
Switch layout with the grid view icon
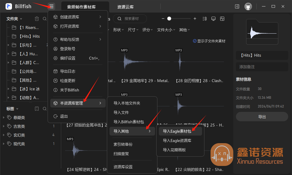(x=222, y=19)
